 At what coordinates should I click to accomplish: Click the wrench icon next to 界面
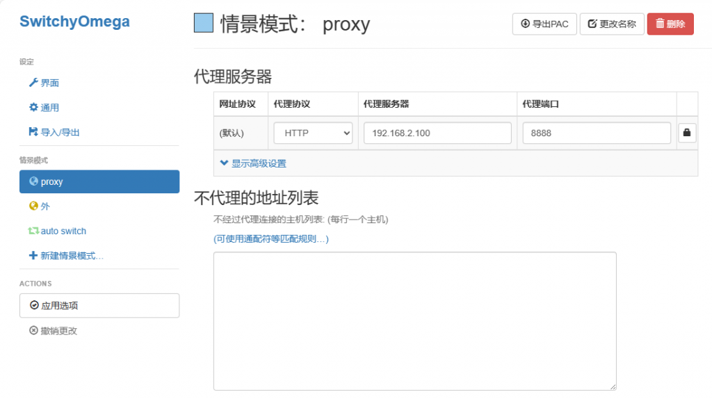click(x=33, y=83)
